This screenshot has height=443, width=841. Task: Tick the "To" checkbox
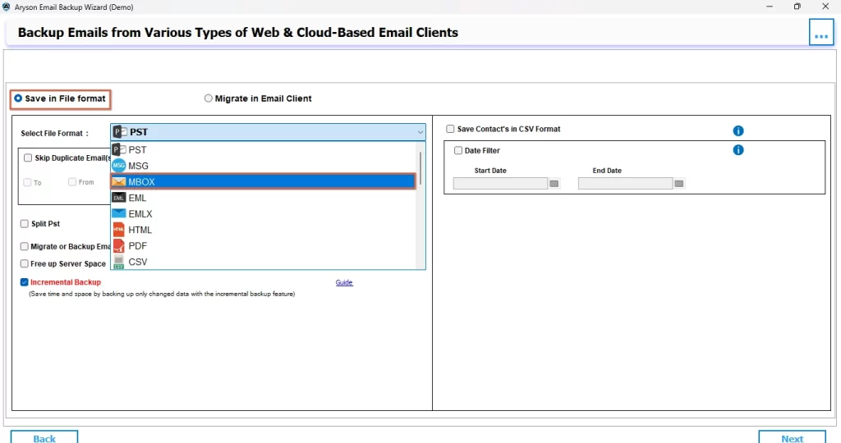coord(27,183)
